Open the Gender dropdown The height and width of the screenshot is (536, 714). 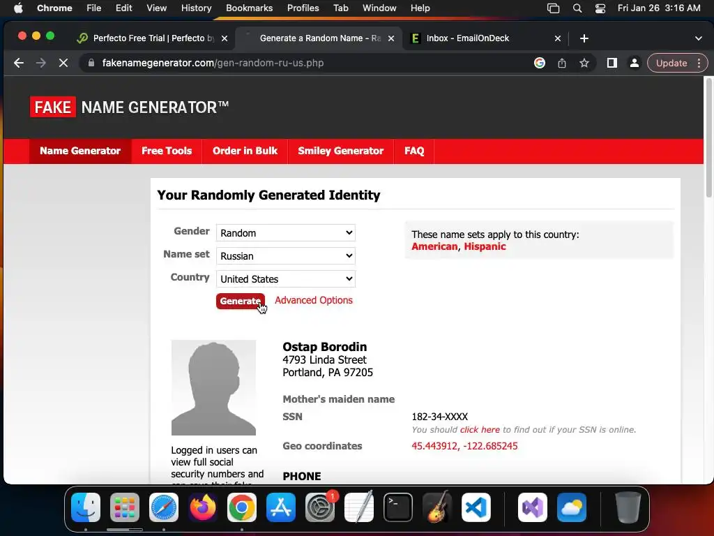(x=285, y=233)
